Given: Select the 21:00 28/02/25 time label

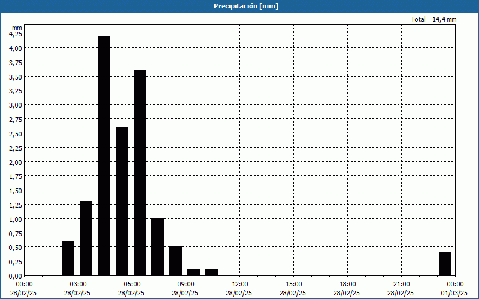Looking at the screenshot, I should tap(401, 289).
